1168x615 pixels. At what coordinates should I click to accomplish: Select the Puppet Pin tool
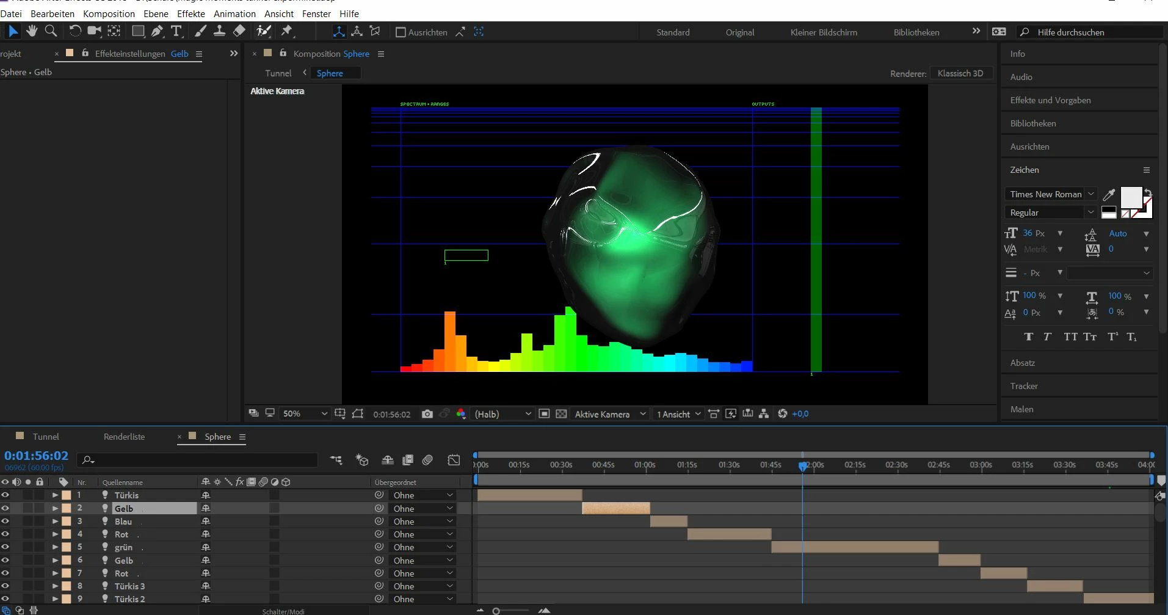pos(287,31)
